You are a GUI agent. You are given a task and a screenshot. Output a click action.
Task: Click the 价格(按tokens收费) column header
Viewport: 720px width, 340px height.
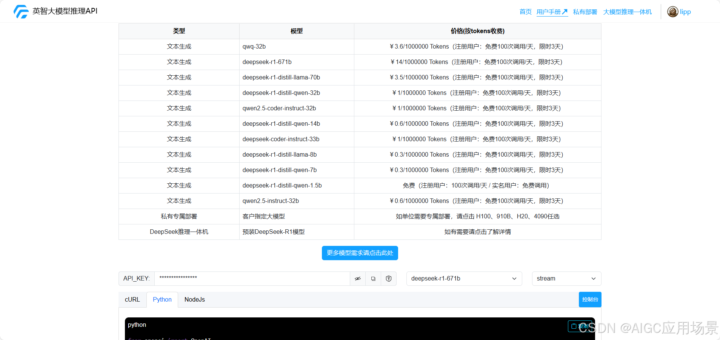[477, 31]
